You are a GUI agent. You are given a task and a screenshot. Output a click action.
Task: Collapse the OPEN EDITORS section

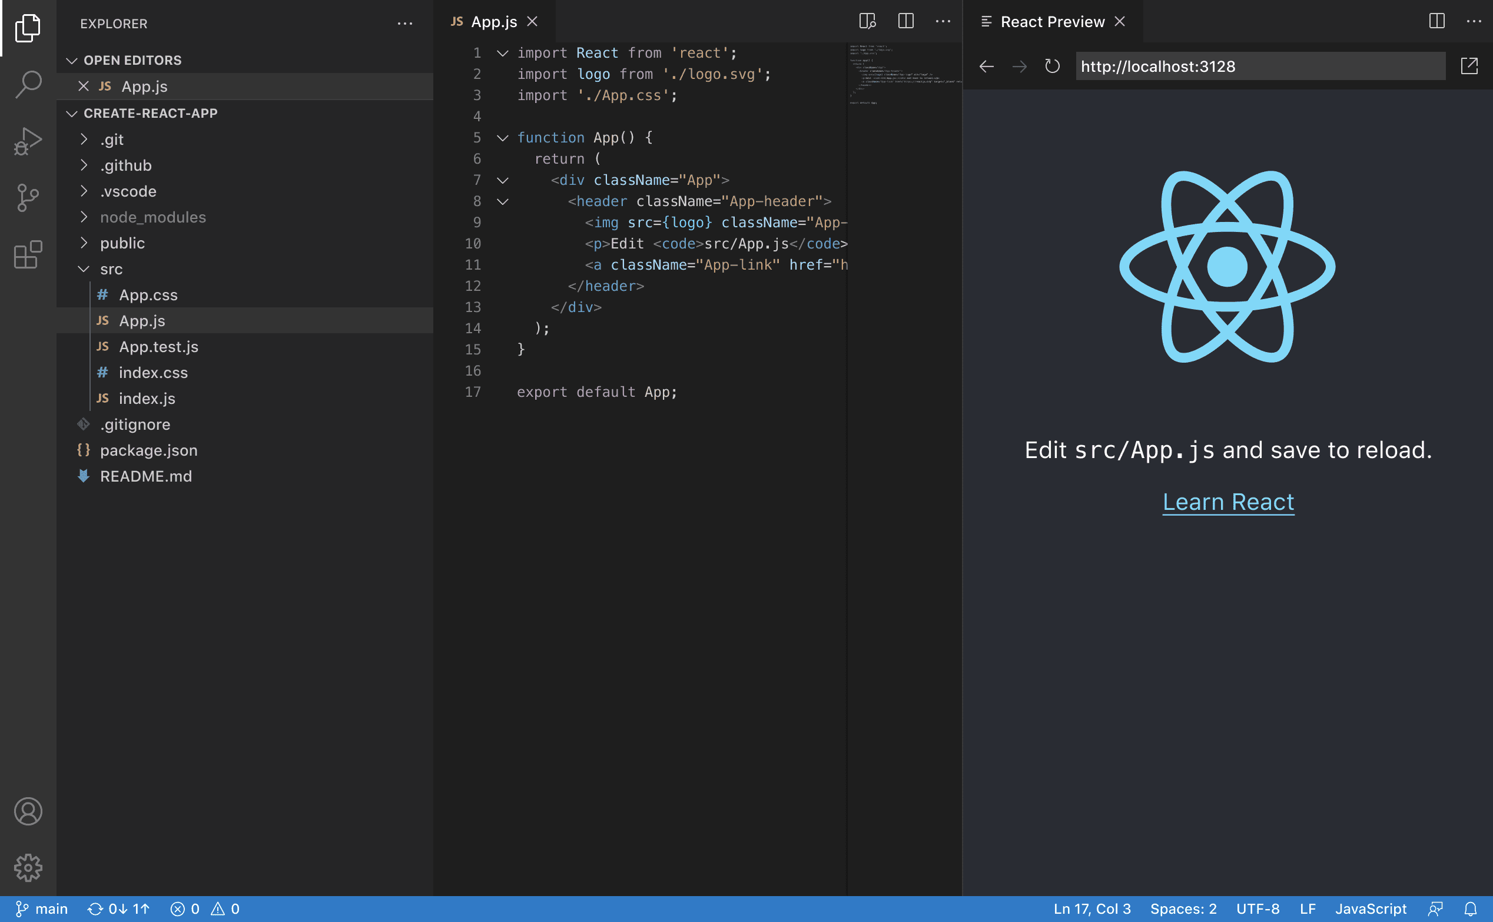point(72,61)
